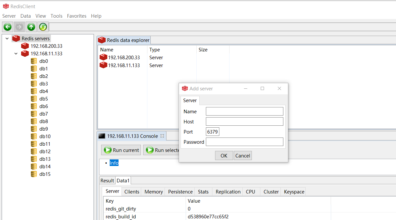Open the Clients info tab
The width and height of the screenshot is (396, 220).
pyautogui.click(x=132, y=192)
